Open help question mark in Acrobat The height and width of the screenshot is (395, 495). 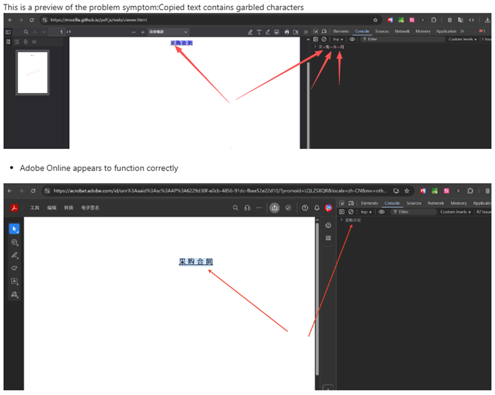click(305, 207)
